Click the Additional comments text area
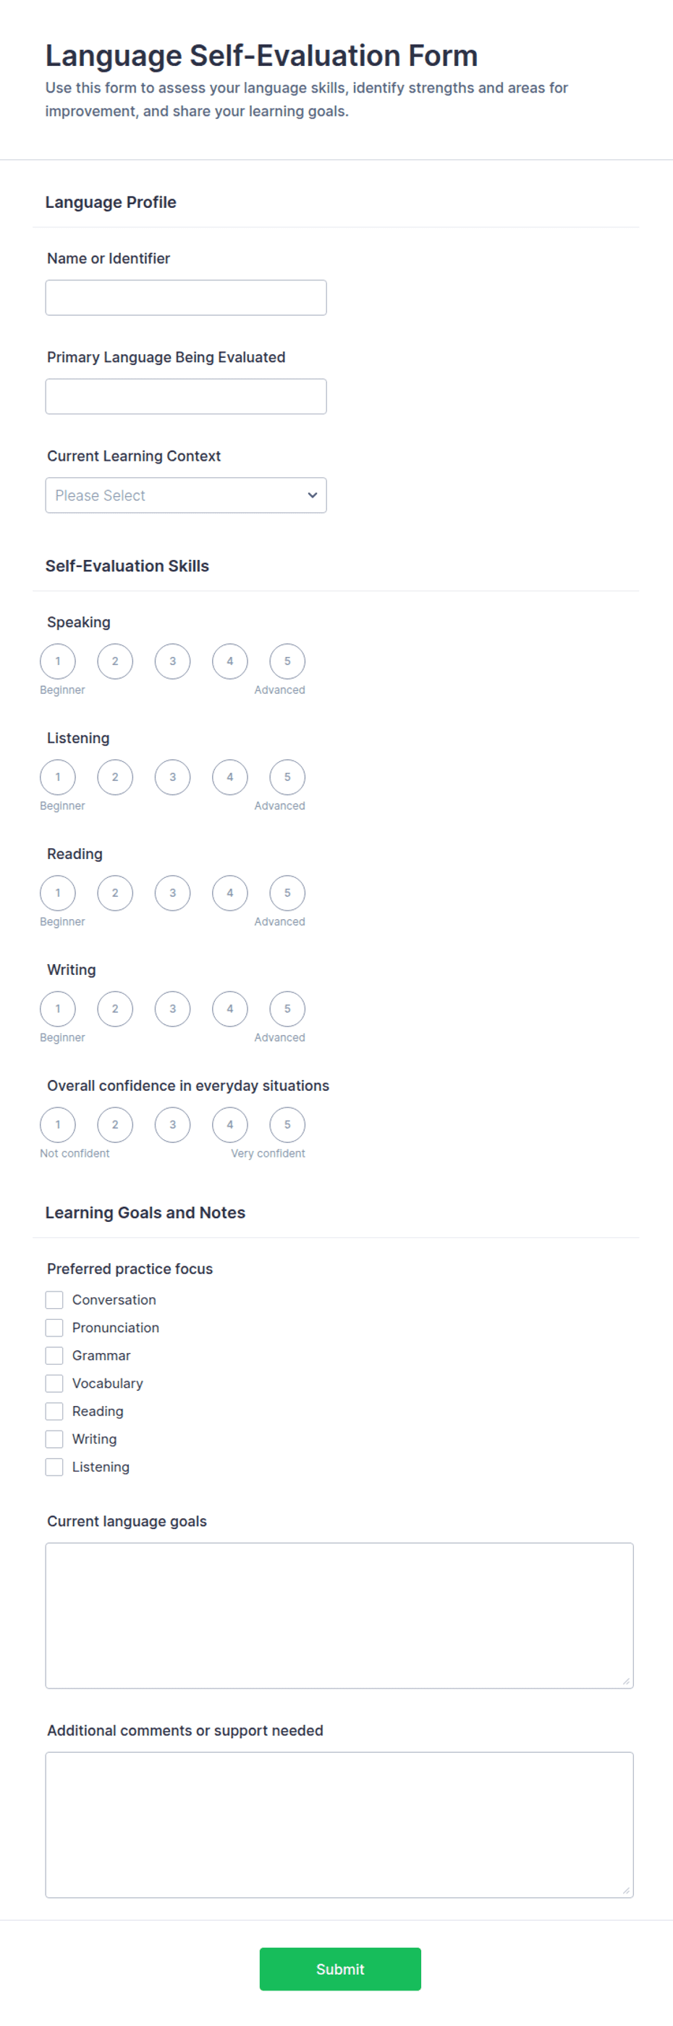Image resolution: width=673 pixels, height=2026 pixels. (x=339, y=1825)
